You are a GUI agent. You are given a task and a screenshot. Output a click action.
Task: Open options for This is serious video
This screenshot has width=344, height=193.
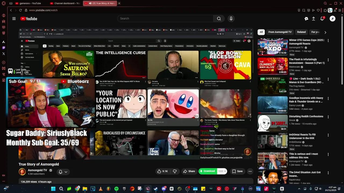click(x=328, y=154)
